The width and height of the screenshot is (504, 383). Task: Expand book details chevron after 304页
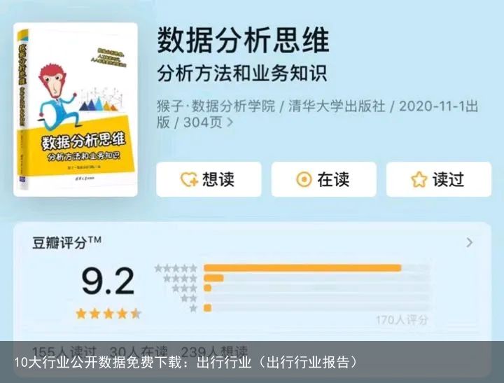(x=230, y=123)
